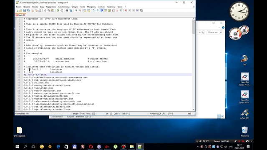267x150 pixels.
Task: Click line 22 text 91.203.174.4
Action: click(x=32, y=75)
